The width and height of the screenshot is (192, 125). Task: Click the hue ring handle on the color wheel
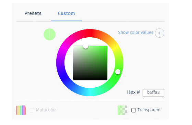click(118, 72)
